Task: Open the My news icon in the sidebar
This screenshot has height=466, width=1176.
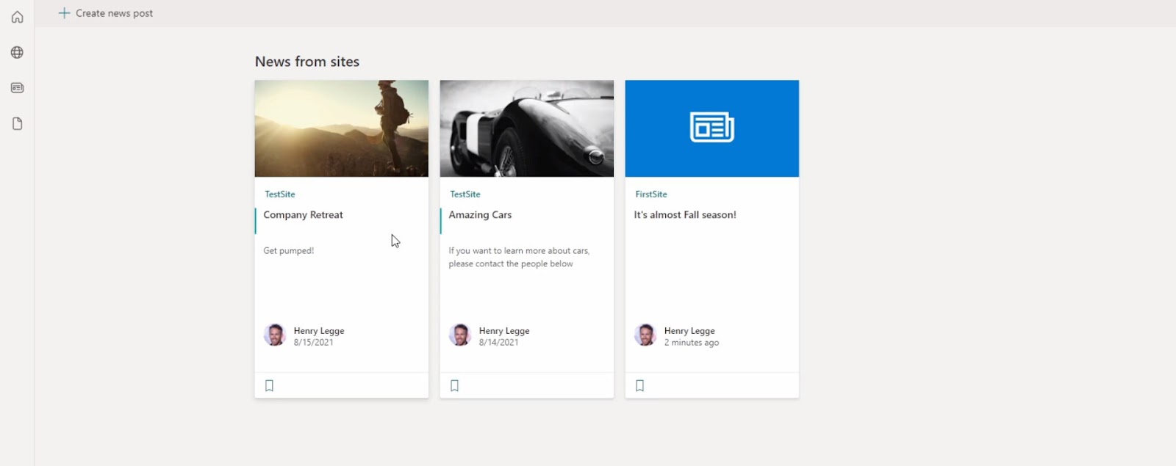Action: 17,88
